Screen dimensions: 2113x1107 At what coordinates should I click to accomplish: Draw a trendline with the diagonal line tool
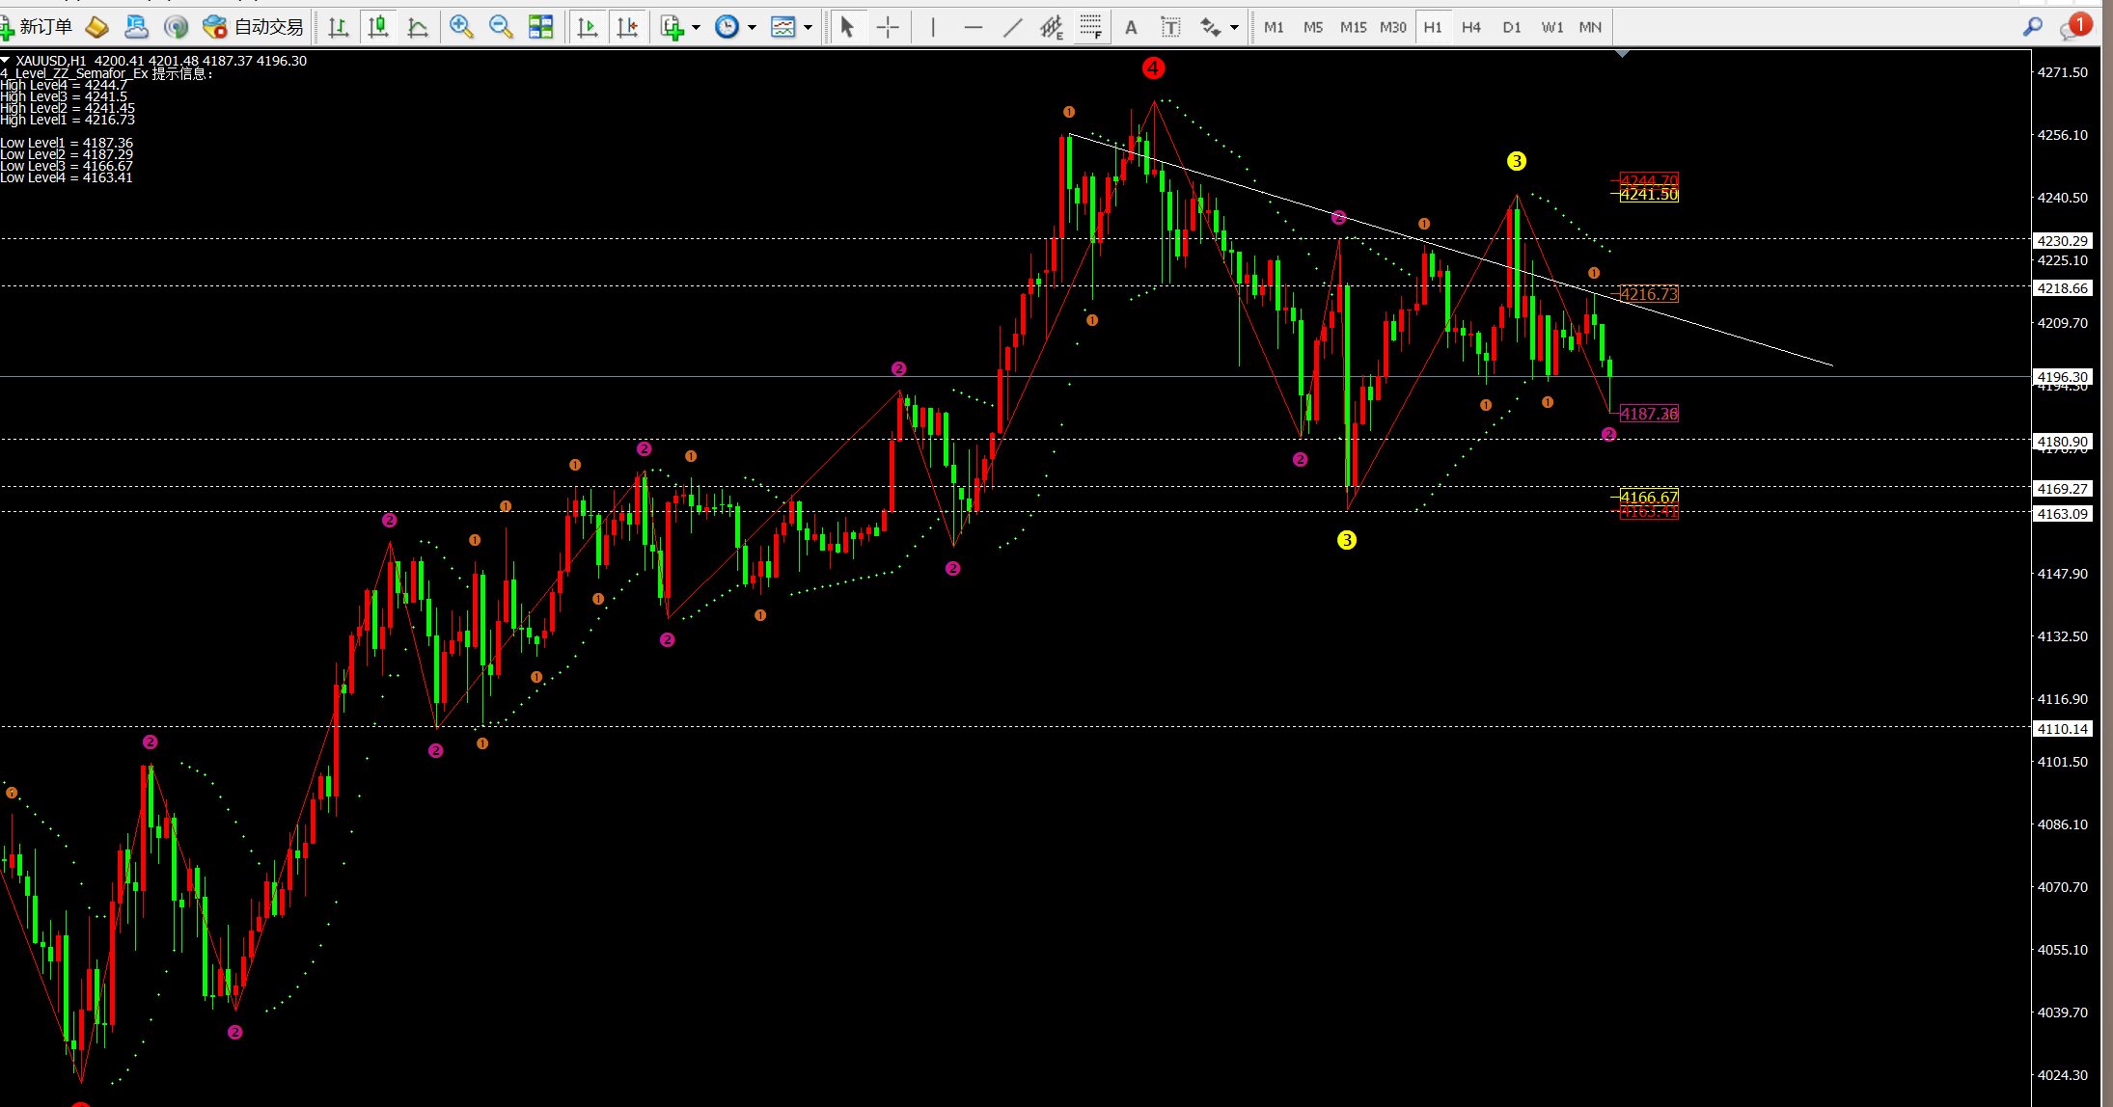pyautogui.click(x=1012, y=27)
